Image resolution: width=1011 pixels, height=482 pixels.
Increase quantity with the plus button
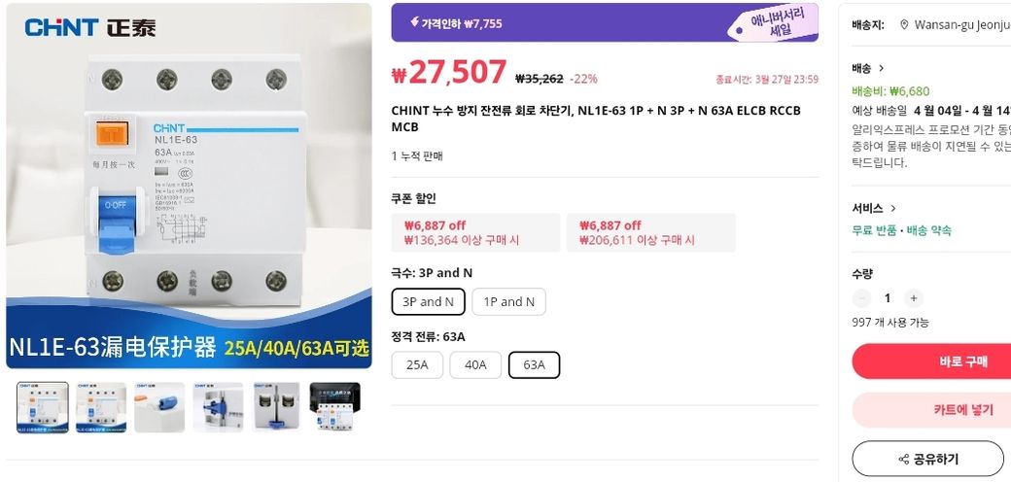[x=913, y=298]
